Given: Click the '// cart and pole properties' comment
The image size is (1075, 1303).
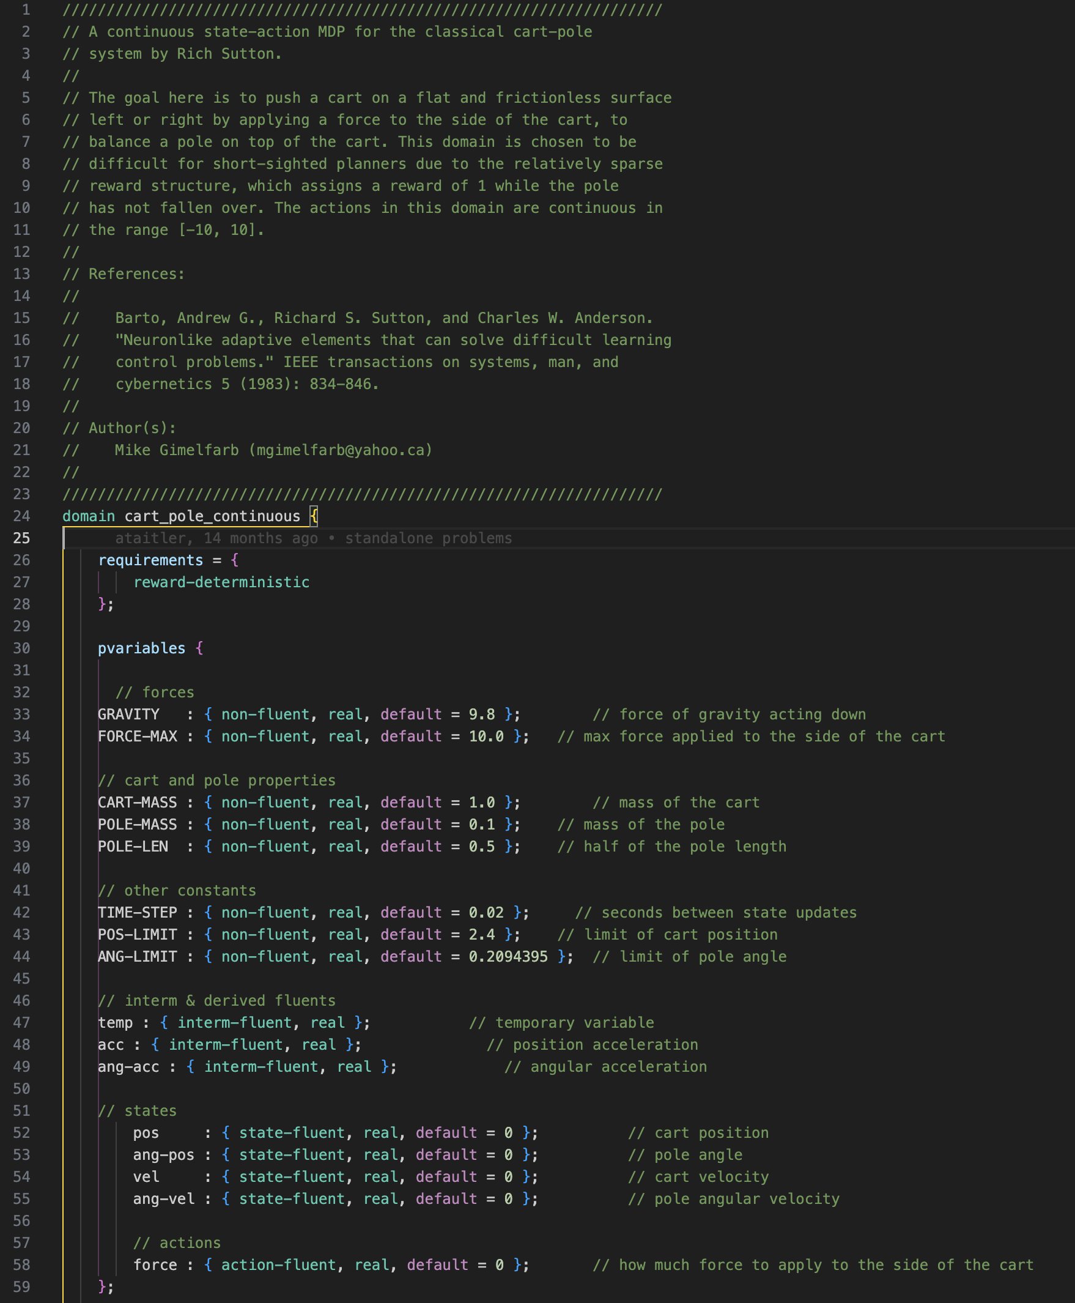Looking at the screenshot, I should point(216,780).
